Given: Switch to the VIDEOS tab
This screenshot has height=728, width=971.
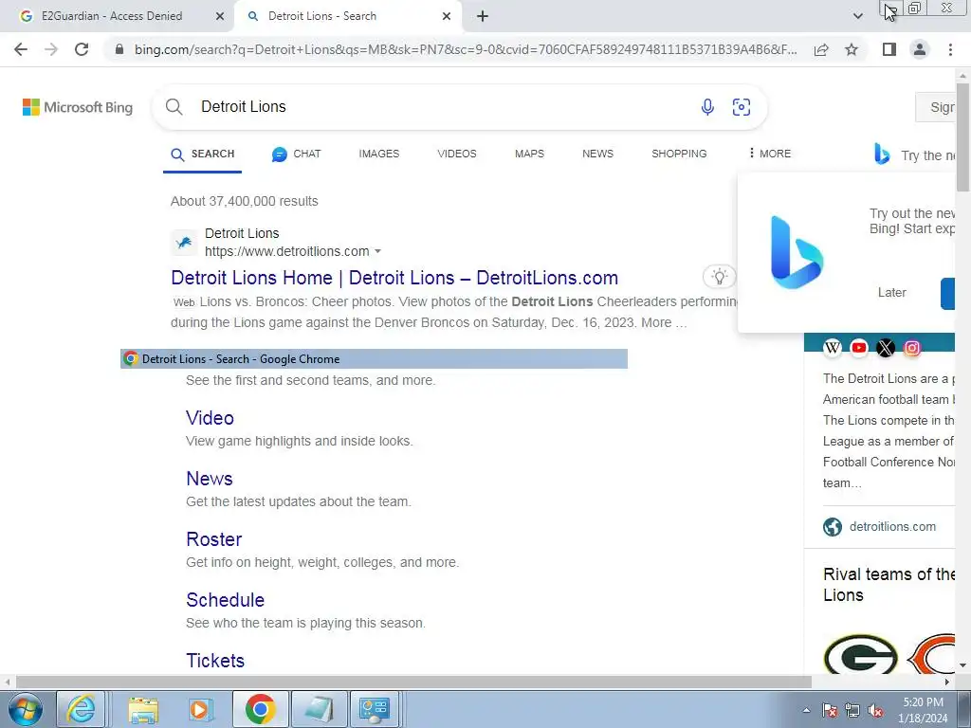Looking at the screenshot, I should [x=457, y=155].
